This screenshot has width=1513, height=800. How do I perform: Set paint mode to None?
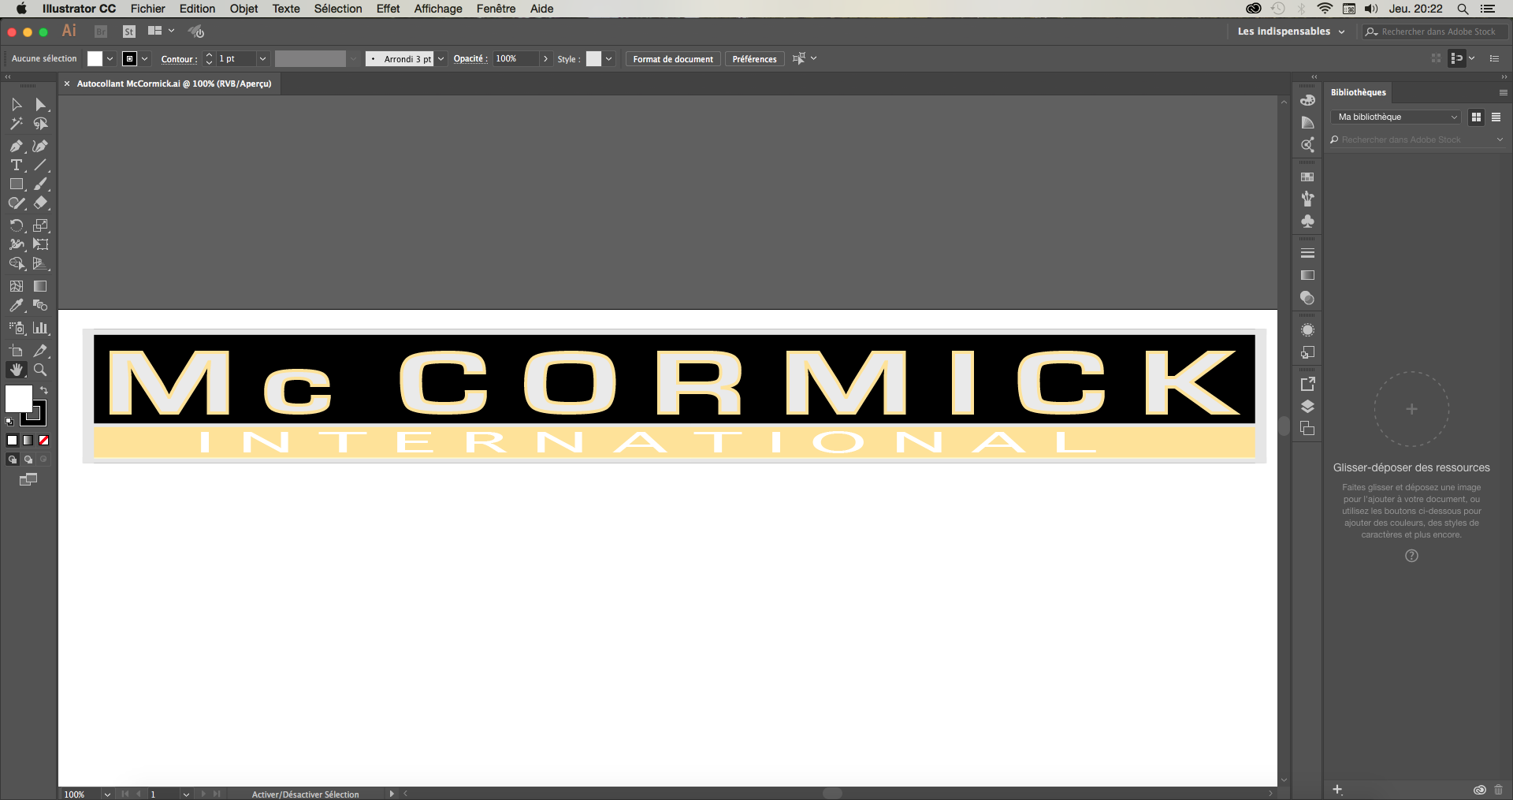click(44, 441)
